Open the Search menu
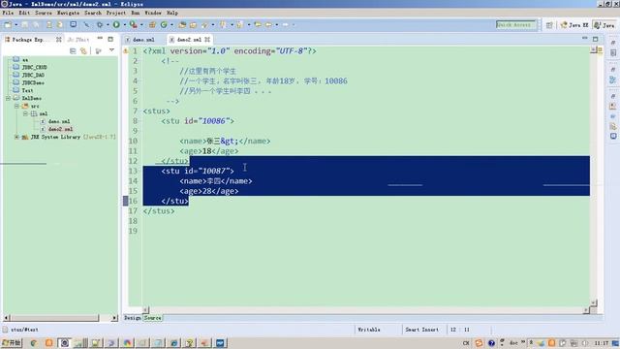 pos(93,13)
